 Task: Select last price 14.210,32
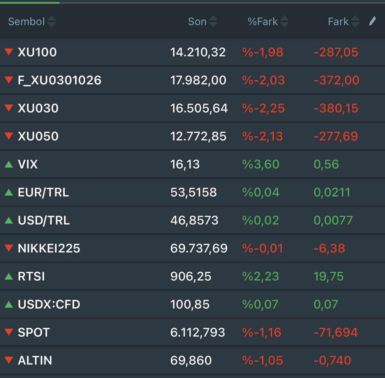(x=198, y=52)
